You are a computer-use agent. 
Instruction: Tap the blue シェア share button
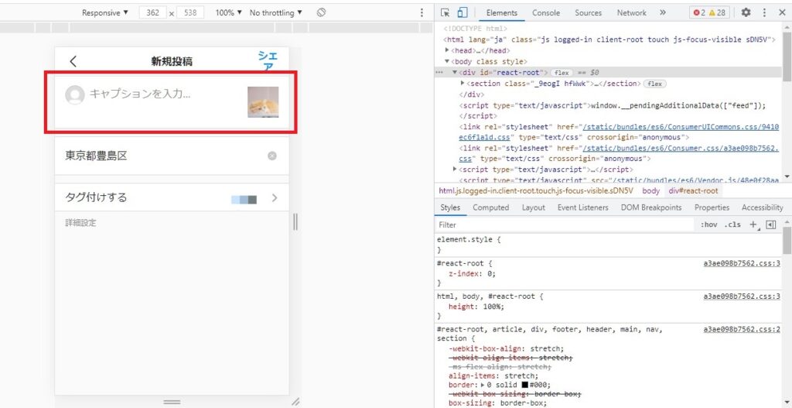pyautogui.click(x=268, y=62)
